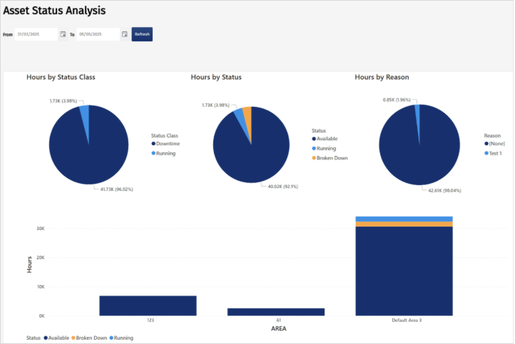Open the To date calendar picker
Viewport: 515px width, 344px height.
[125, 34]
